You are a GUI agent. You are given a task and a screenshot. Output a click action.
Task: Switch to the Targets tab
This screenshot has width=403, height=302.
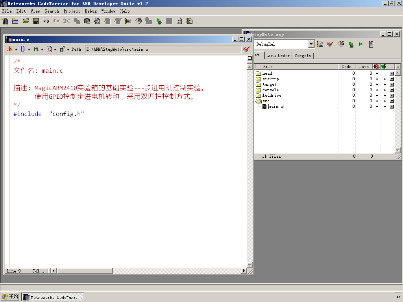click(x=303, y=55)
